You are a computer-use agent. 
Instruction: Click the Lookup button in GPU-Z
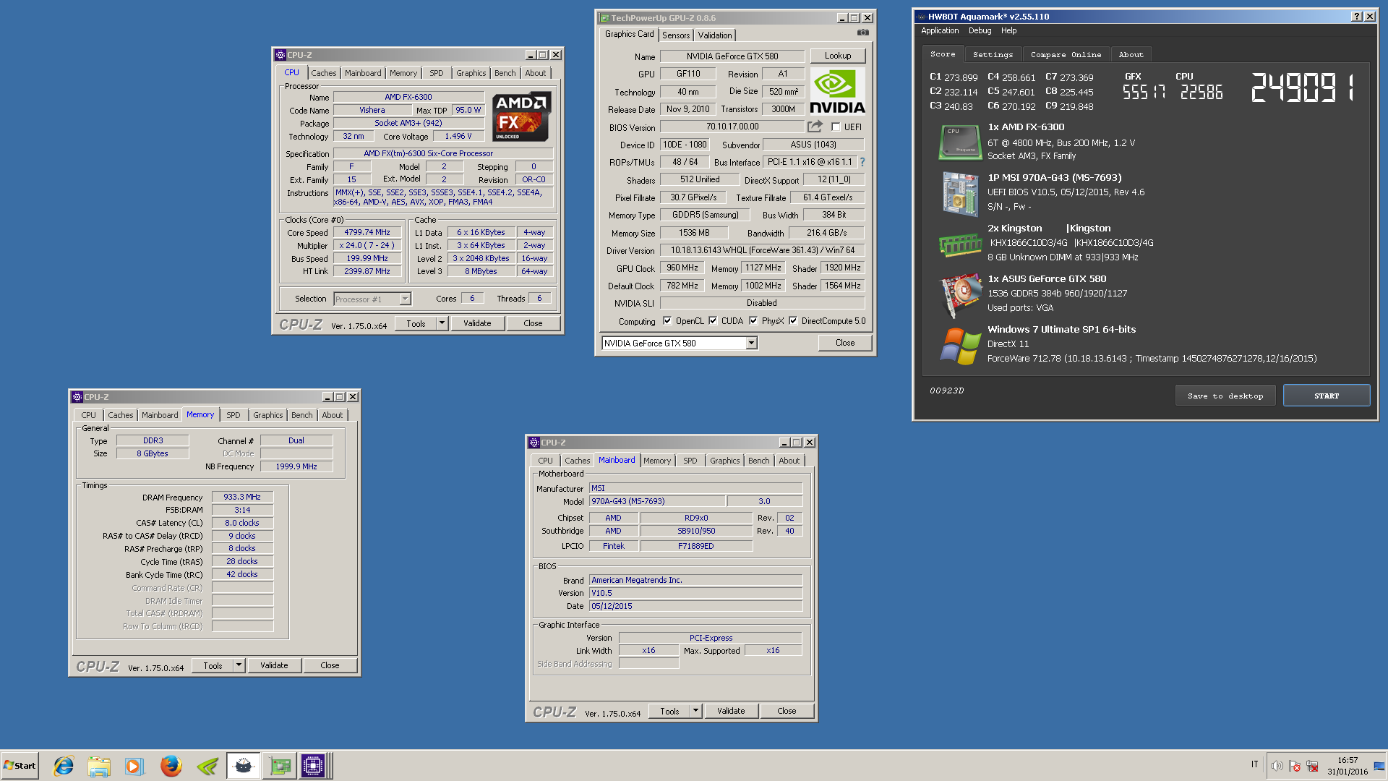[837, 56]
